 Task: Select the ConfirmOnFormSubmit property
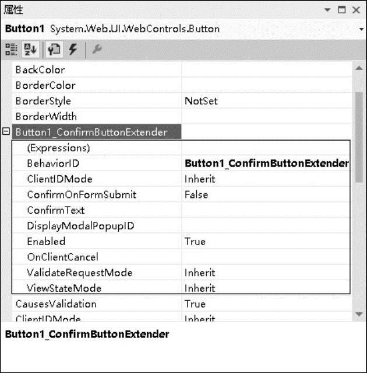coord(97,194)
